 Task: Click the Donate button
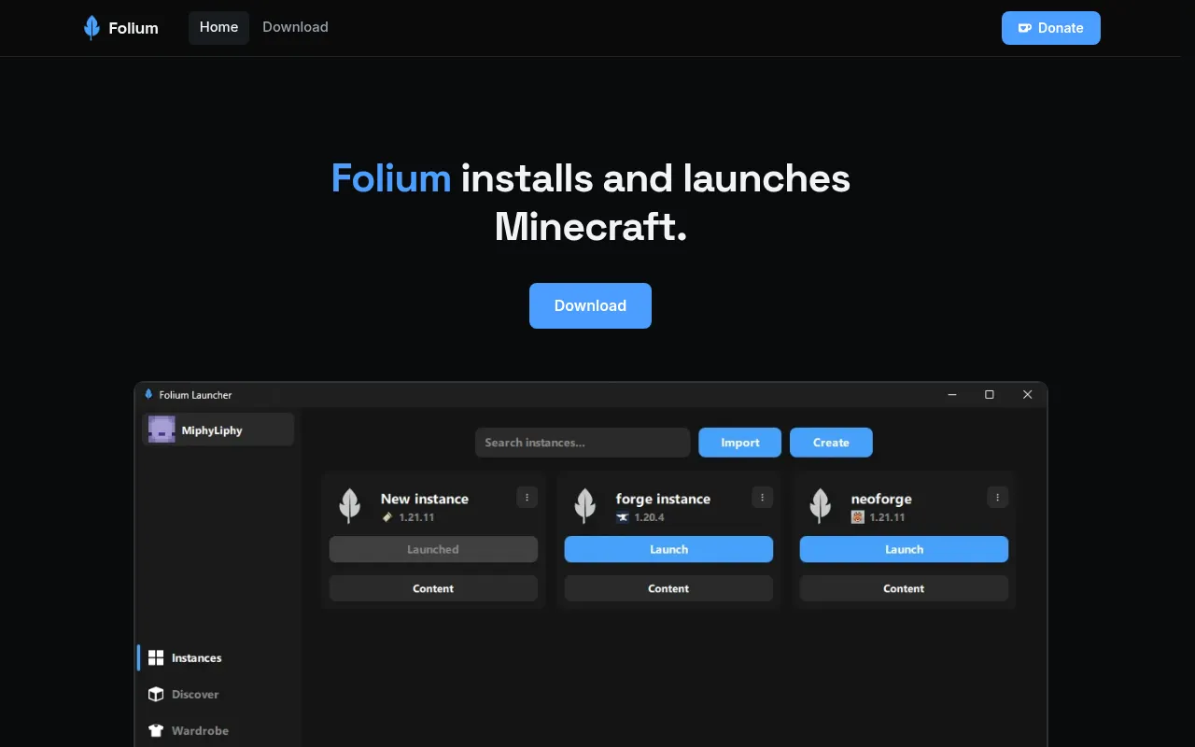[x=1051, y=28]
